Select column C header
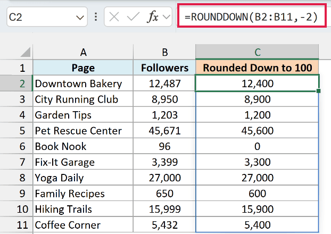The height and width of the screenshot is (234, 331). point(257,52)
